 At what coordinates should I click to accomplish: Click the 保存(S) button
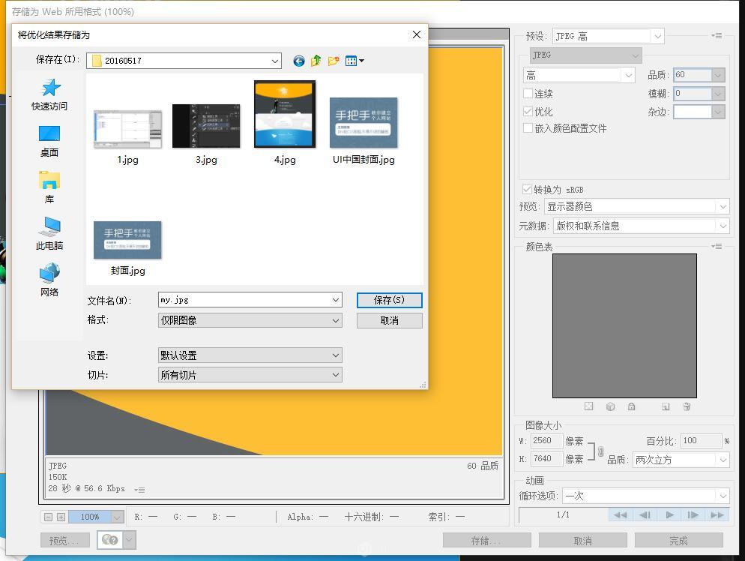point(389,299)
